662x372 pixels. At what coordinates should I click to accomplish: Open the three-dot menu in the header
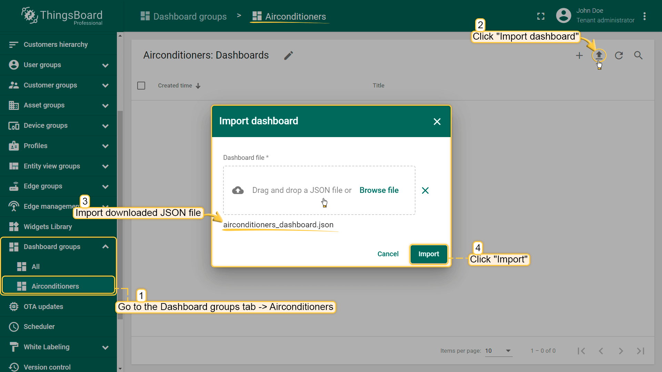point(644,16)
